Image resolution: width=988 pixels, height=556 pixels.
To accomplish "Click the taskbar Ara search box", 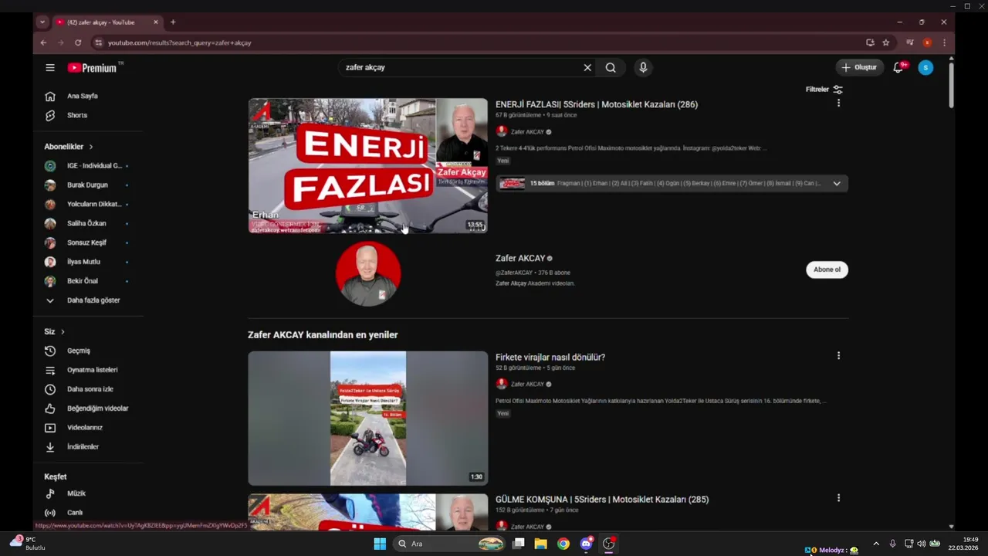I will coord(449,544).
